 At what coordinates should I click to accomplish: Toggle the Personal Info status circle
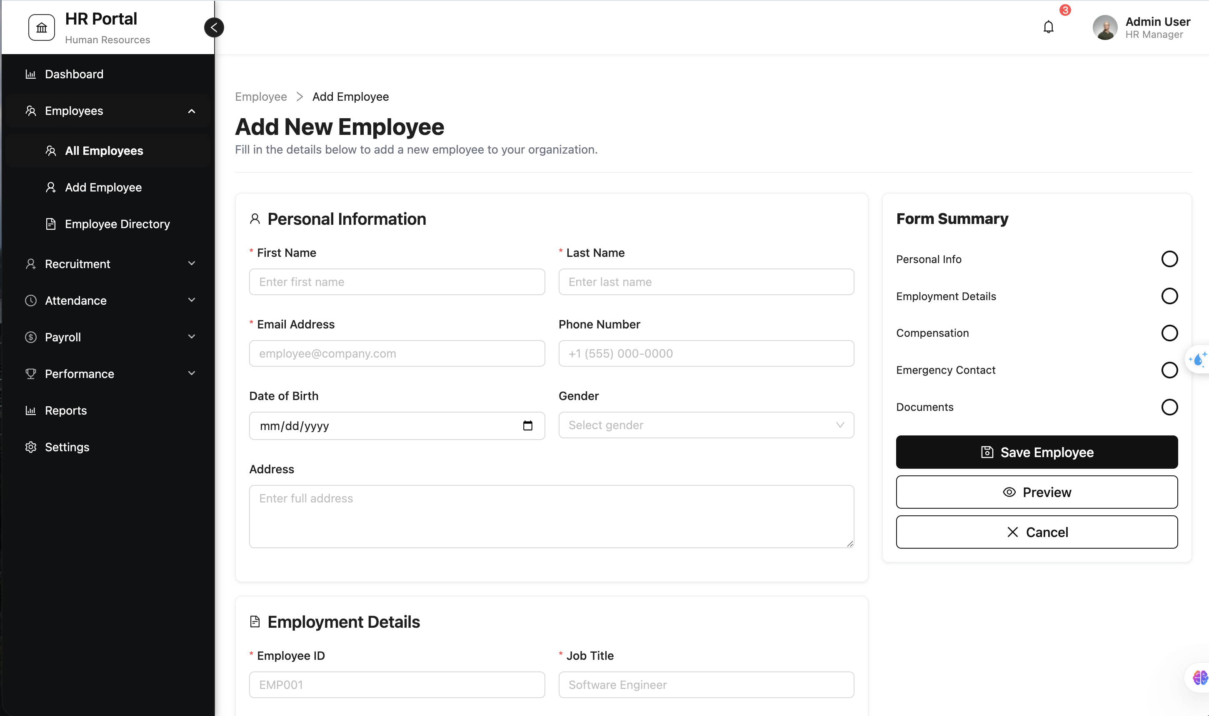(x=1169, y=259)
